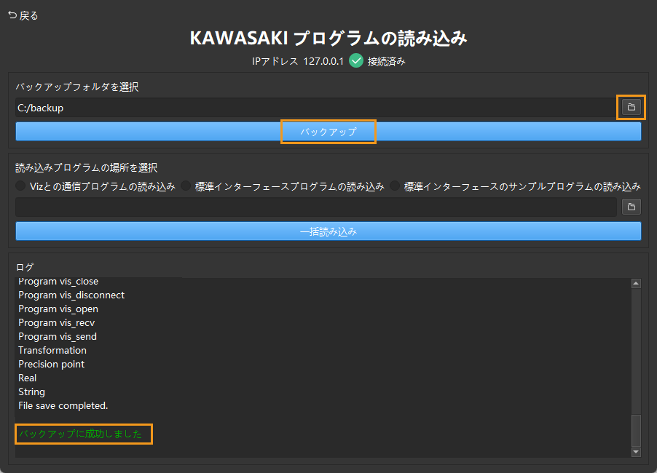657x473 pixels.
Task: Go back with the 戻る button
Action: click(23, 15)
